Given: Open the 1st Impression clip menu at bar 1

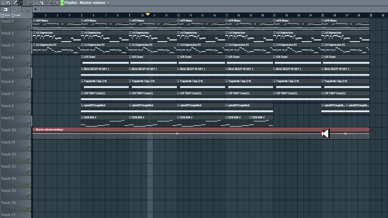Looking at the screenshot, I should (34, 33).
